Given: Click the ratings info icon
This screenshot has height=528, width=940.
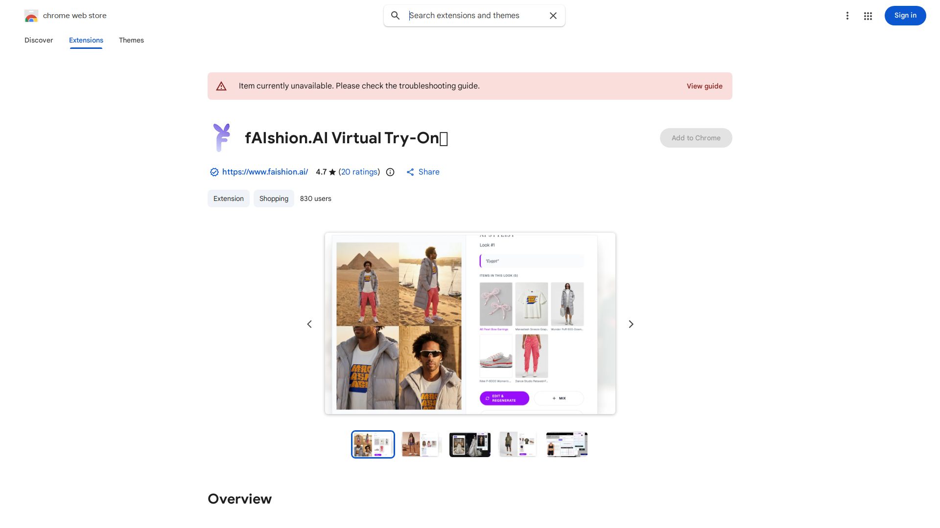Looking at the screenshot, I should [390, 172].
